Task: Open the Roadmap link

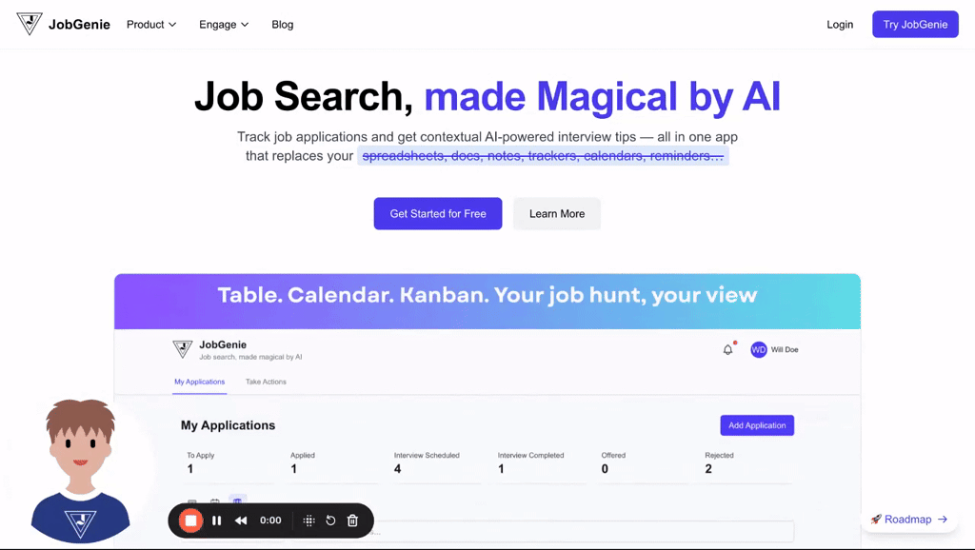Action: pos(908,519)
